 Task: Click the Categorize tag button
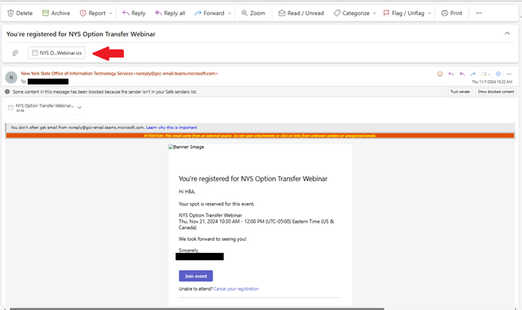351,13
